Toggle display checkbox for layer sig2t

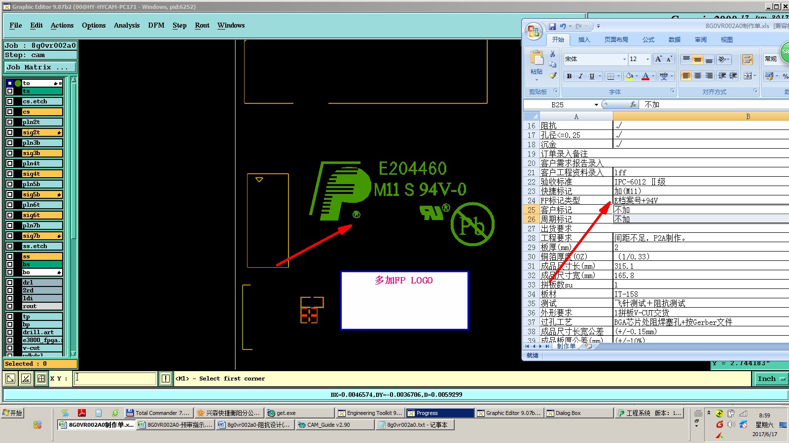click(10, 132)
